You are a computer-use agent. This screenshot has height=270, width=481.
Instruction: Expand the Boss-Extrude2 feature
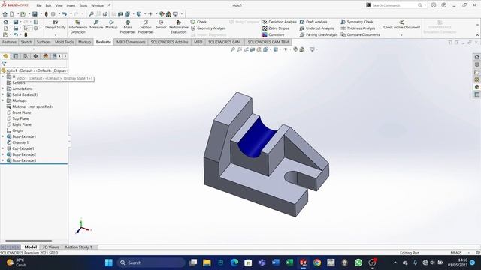tap(3, 154)
